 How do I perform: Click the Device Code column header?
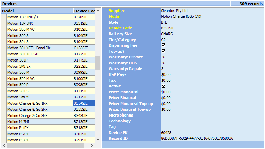(x=84, y=11)
